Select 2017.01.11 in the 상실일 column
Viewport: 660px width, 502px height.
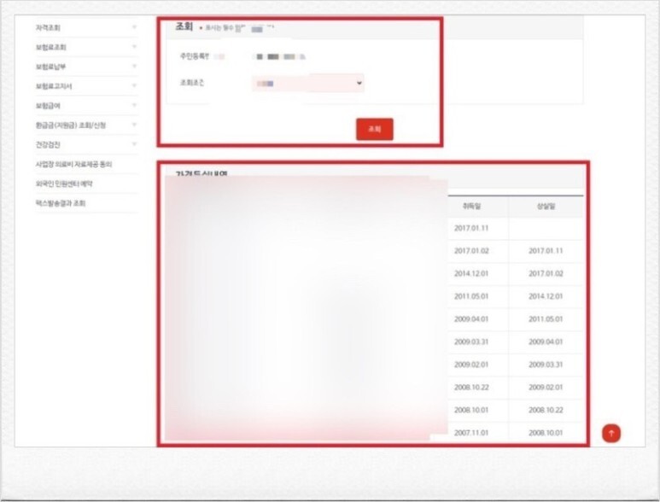546,251
